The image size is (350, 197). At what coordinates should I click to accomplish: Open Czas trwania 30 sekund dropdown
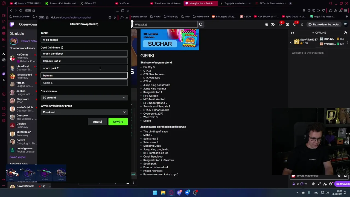click(x=84, y=98)
